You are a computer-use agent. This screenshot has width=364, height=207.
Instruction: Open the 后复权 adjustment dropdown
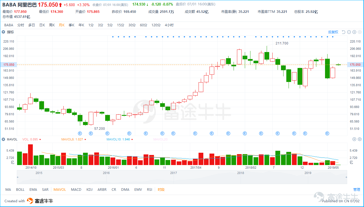pos(333,32)
